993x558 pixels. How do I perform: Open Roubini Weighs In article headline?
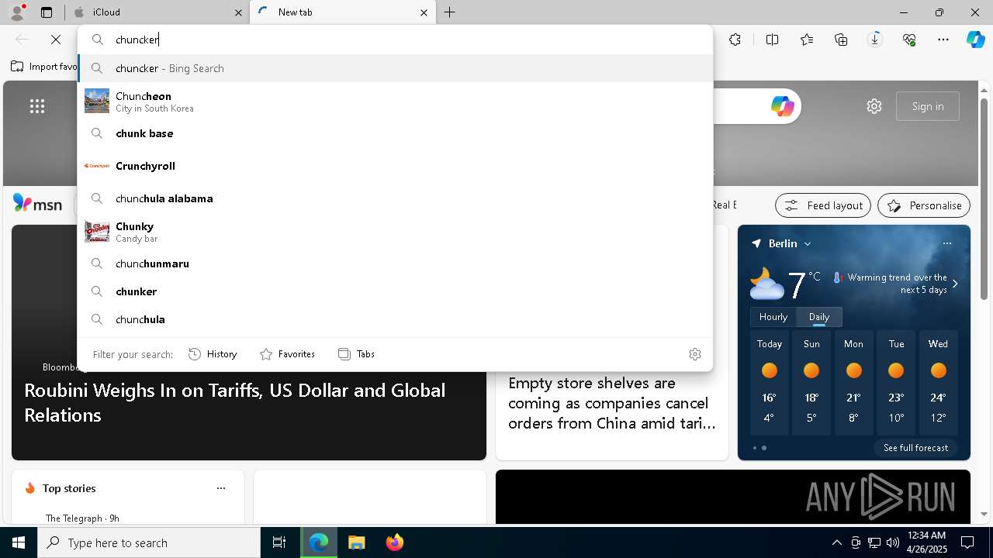coord(235,402)
